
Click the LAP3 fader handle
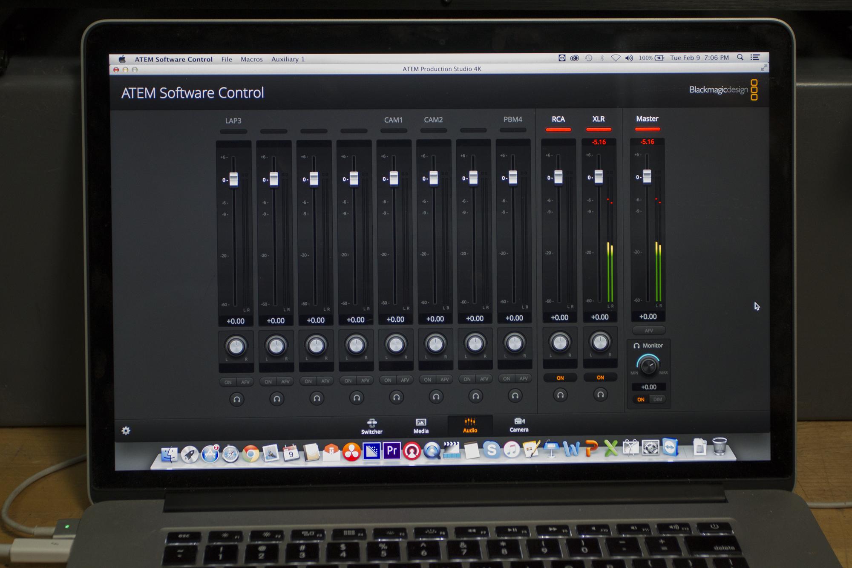(x=233, y=179)
